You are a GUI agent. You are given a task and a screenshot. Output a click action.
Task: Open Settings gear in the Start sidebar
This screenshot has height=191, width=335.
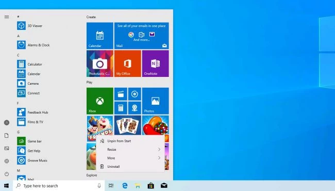point(7,161)
